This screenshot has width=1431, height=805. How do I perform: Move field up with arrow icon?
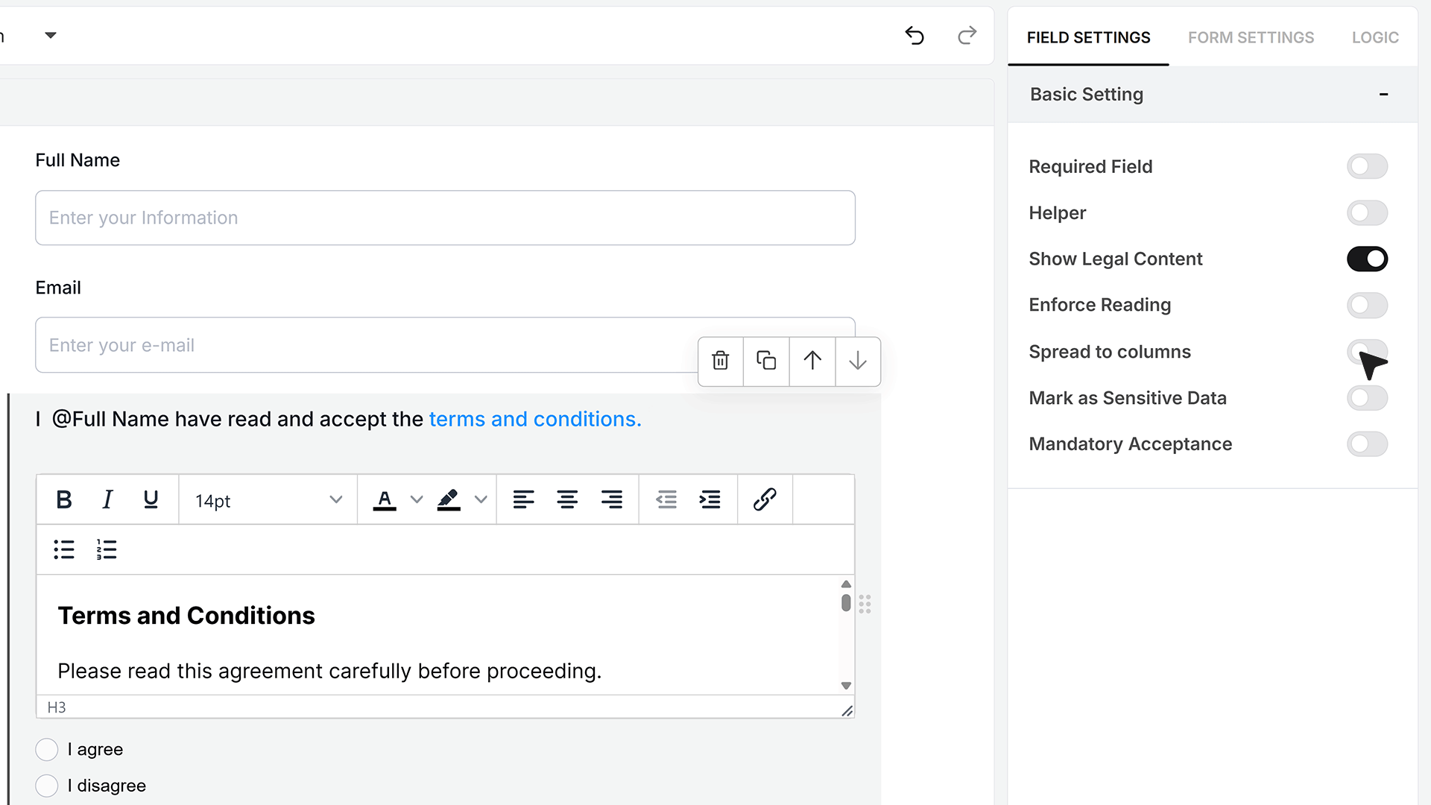812,362
